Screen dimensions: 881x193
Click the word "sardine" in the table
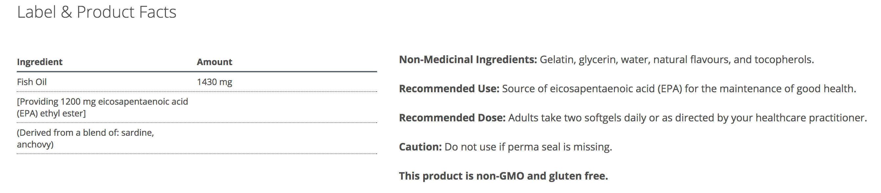pyautogui.click(x=137, y=133)
